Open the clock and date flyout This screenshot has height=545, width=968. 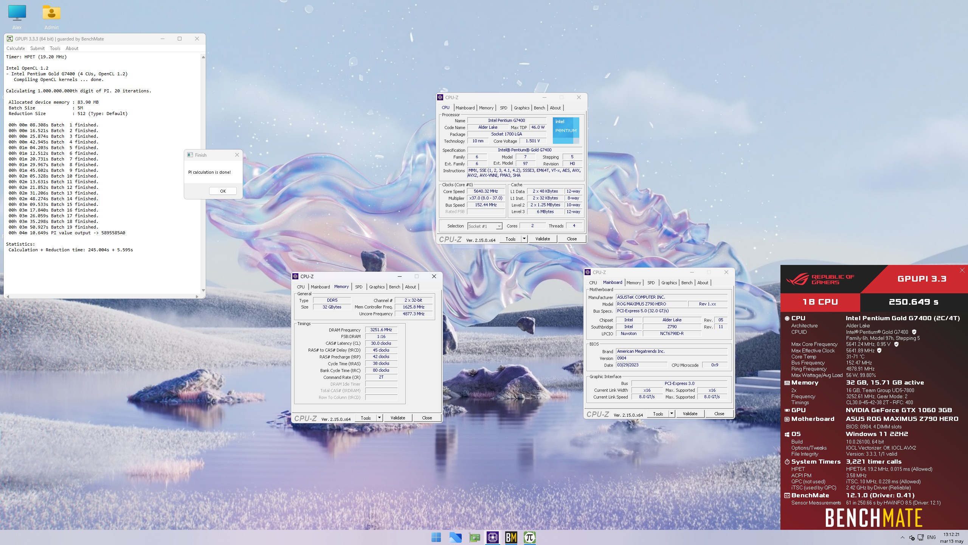[x=951, y=538]
